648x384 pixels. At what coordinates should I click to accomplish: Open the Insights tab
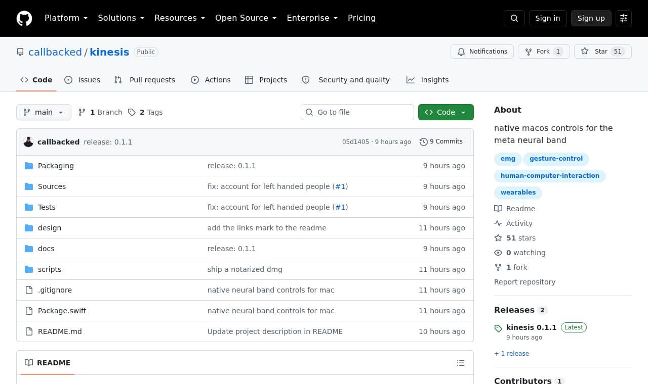click(428, 80)
